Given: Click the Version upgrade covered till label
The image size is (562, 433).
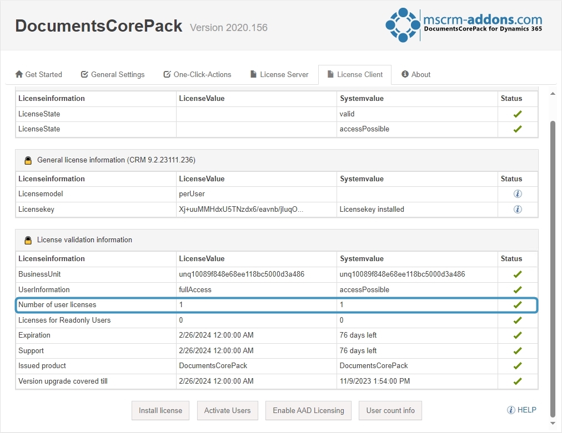Looking at the screenshot, I should (x=63, y=381).
